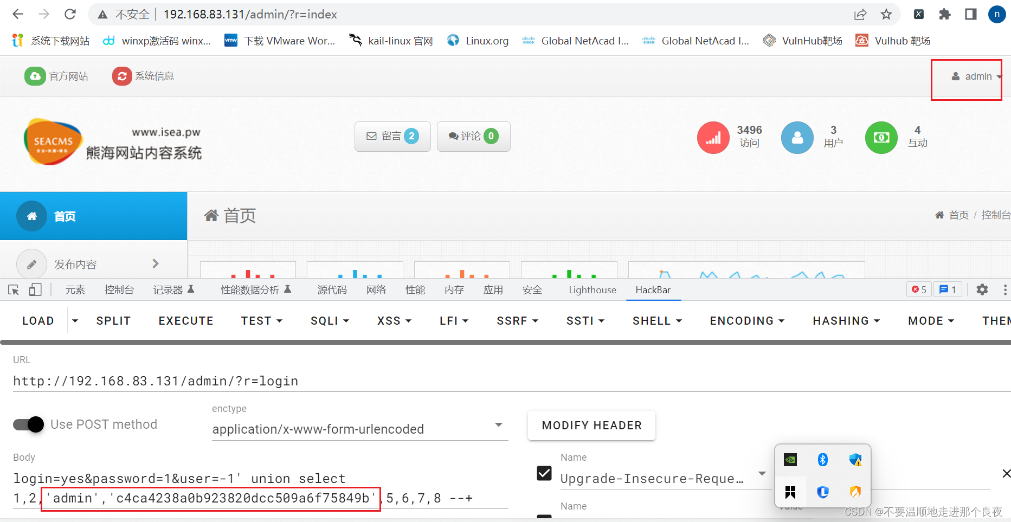Viewport: 1011px width, 522px height.
Task: Open the browser extensions puzzle icon
Action: tap(945, 15)
